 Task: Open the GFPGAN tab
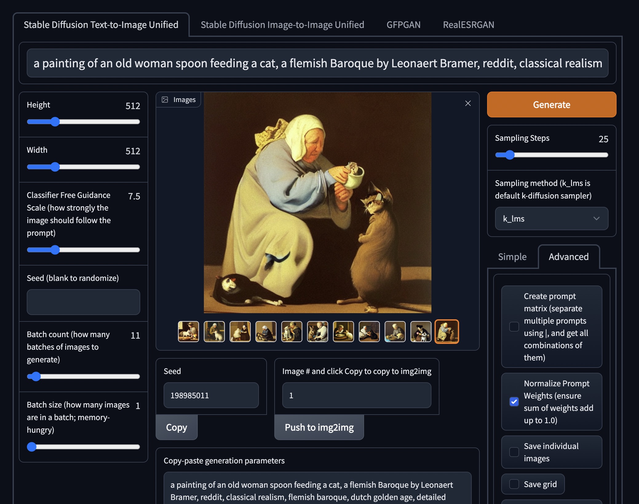[403, 25]
